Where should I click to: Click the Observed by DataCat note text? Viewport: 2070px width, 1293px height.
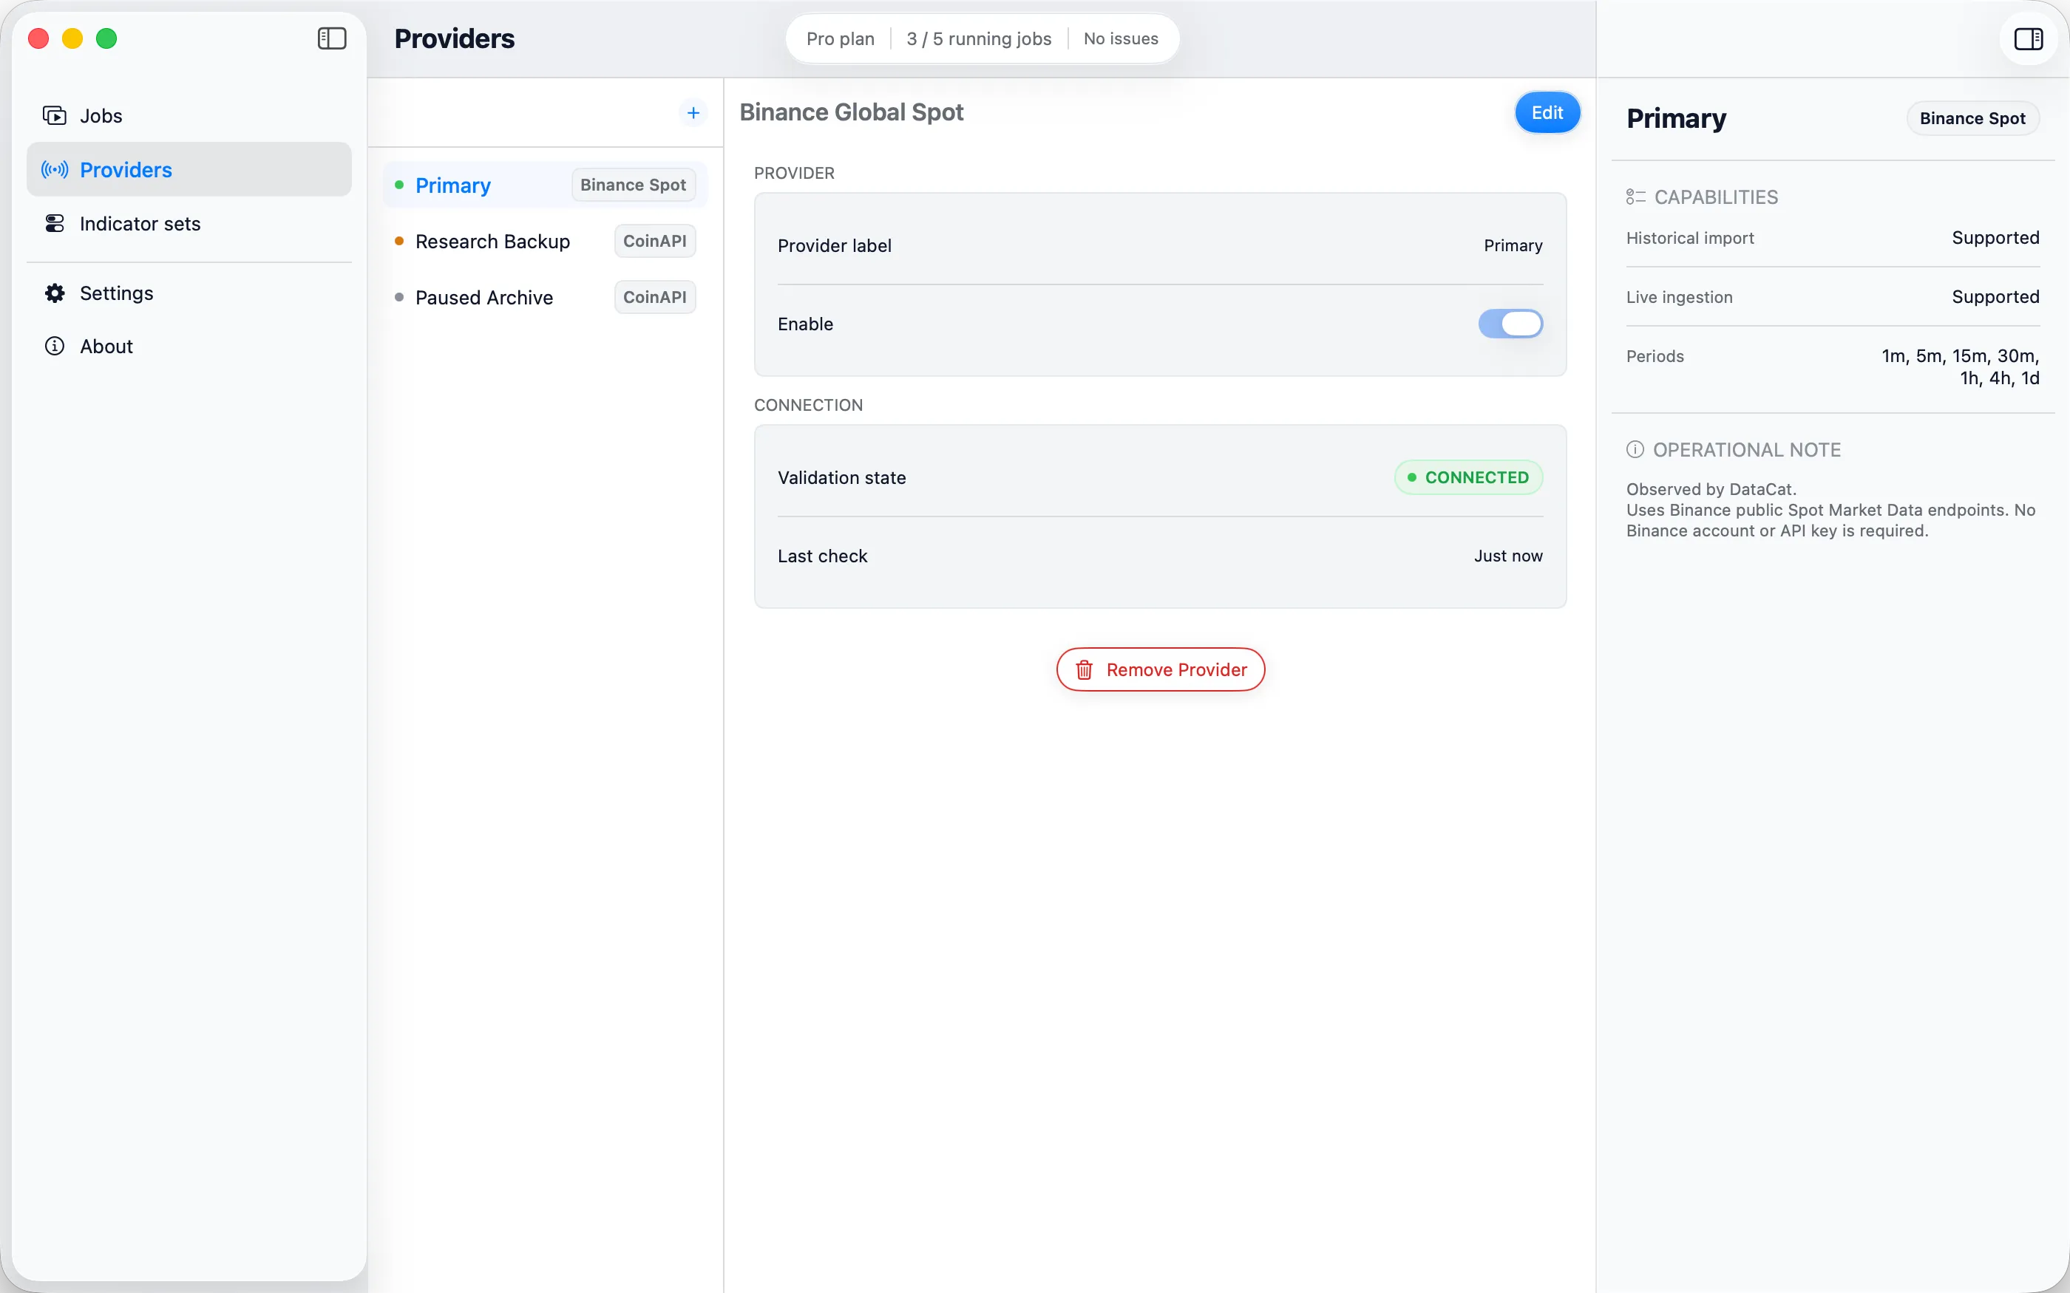point(1711,489)
